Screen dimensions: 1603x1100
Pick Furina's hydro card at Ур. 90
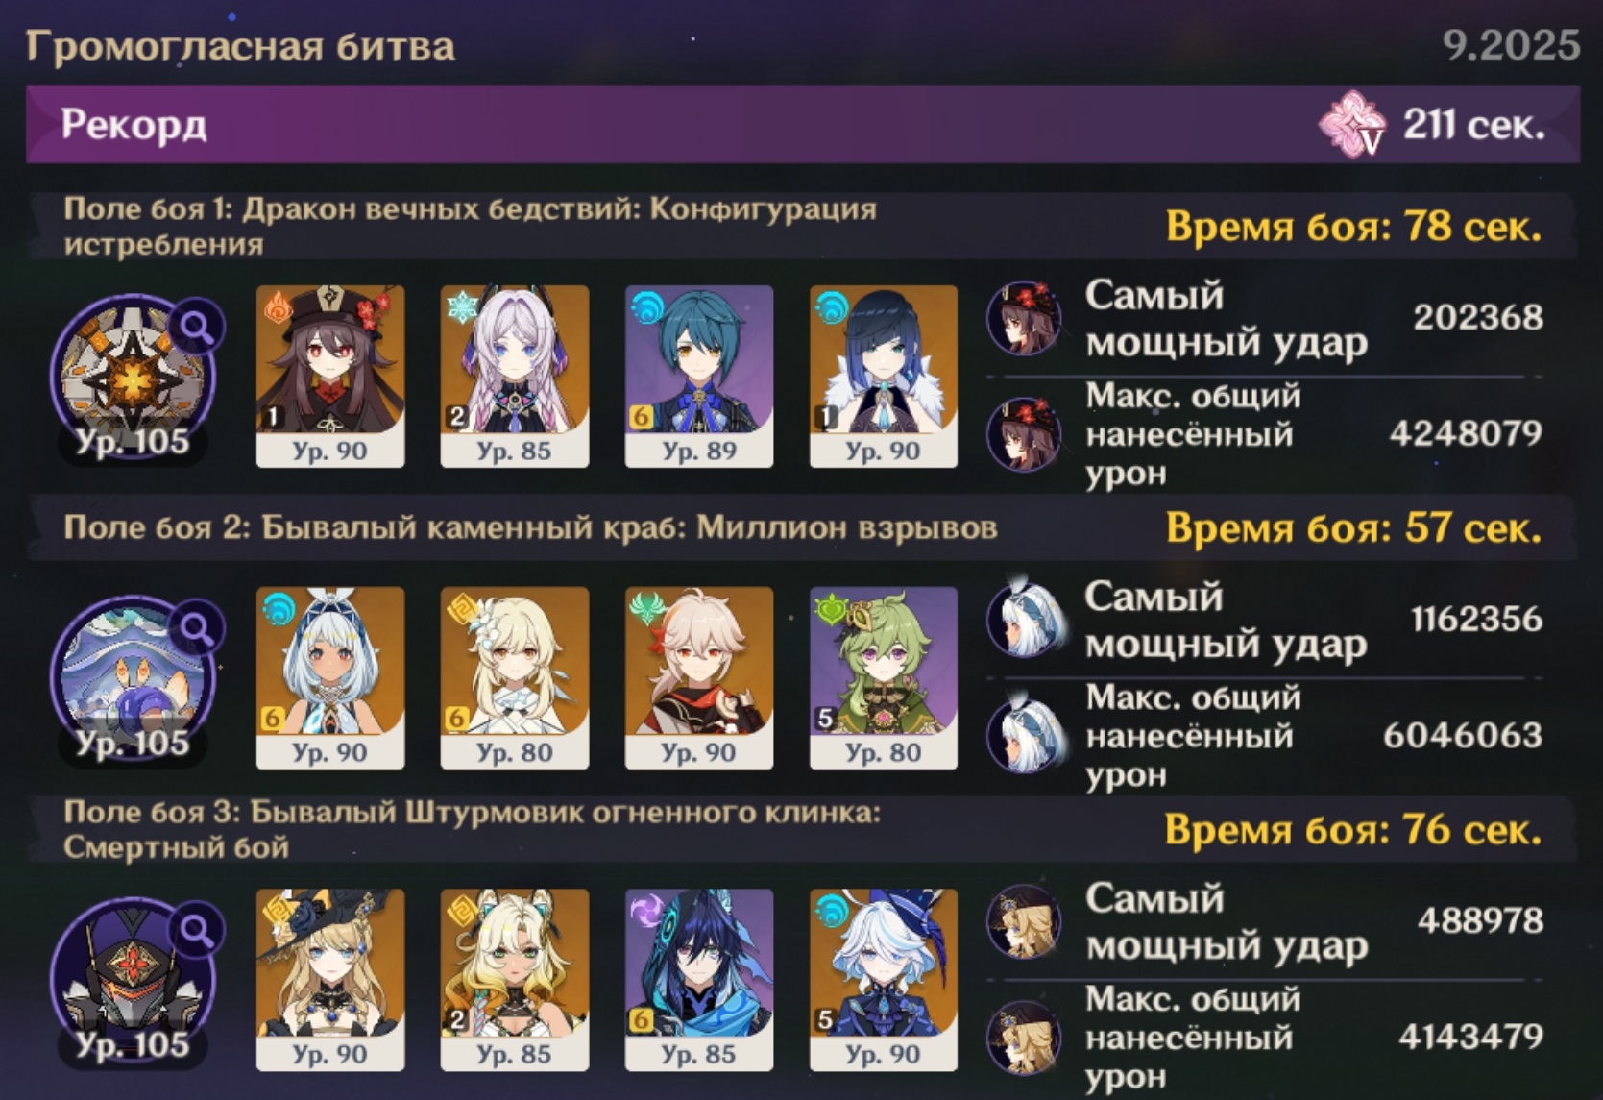pos(884,979)
